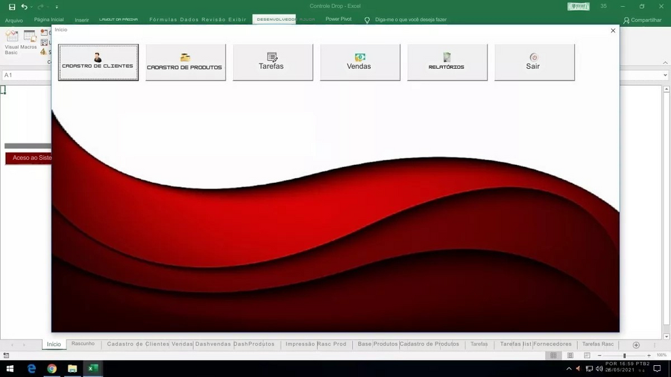Add a new sheet with plus icon

coord(636,345)
